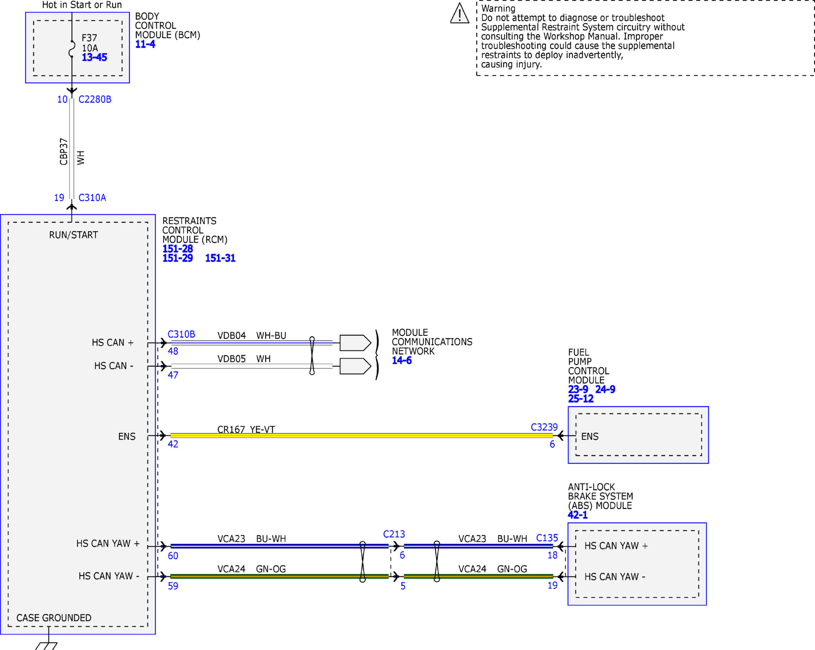Select wire label VDB04 WH-BU

[252, 336]
